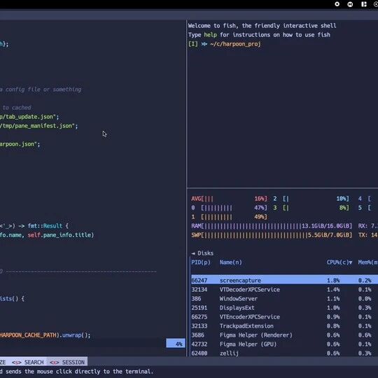This screenshot has width=378, height=378.
Task: Select the VTDecoderXPCService process row
Action: pos(284,290)
